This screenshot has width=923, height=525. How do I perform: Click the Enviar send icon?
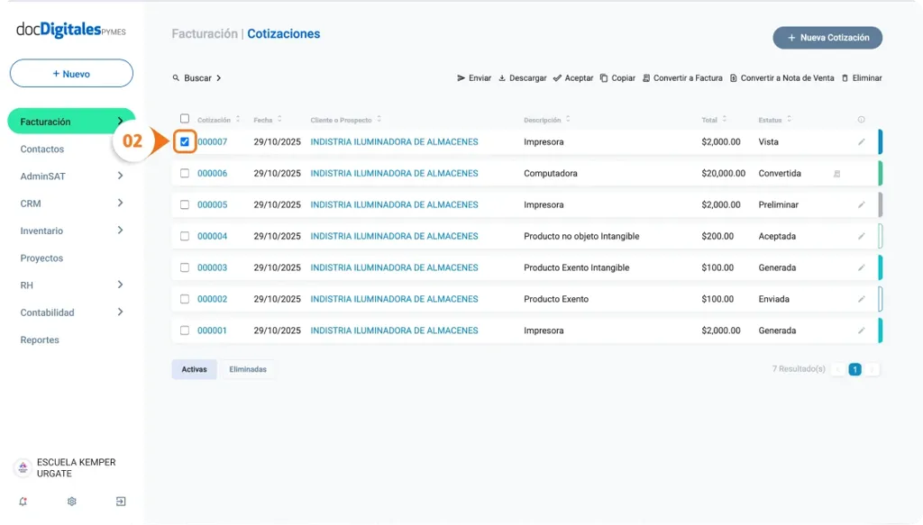pos(461,77)
